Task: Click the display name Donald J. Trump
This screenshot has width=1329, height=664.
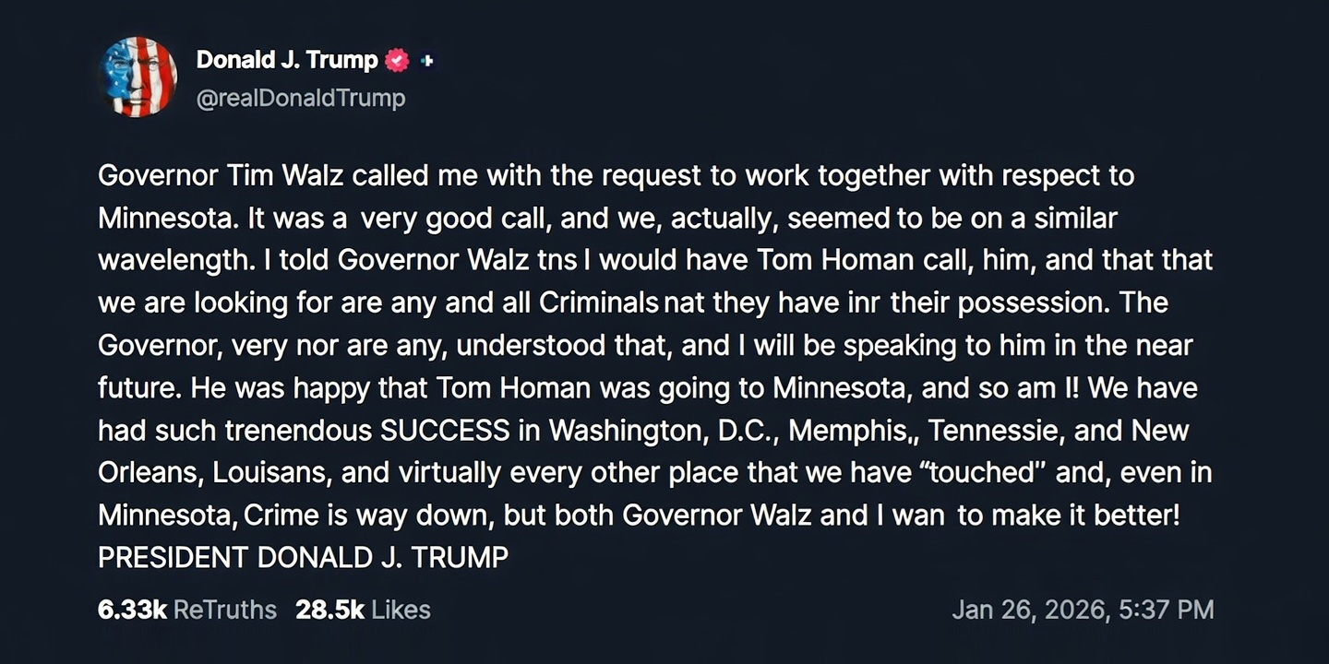Action: pos(286,59)
